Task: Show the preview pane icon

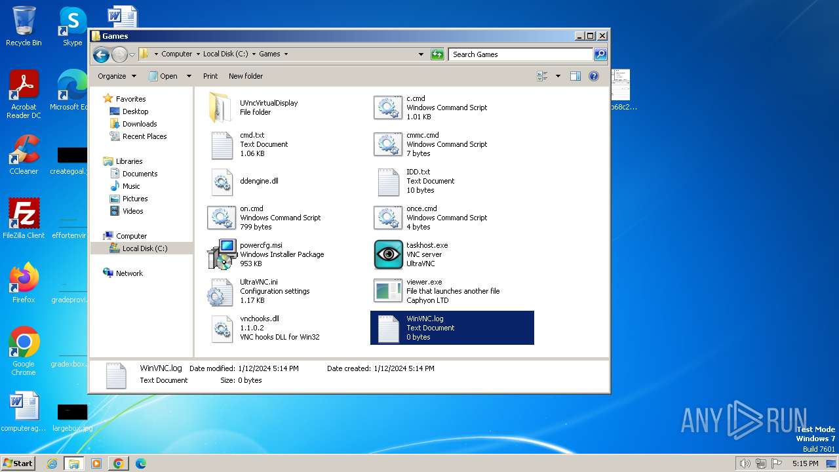Action: pos(576,76)
